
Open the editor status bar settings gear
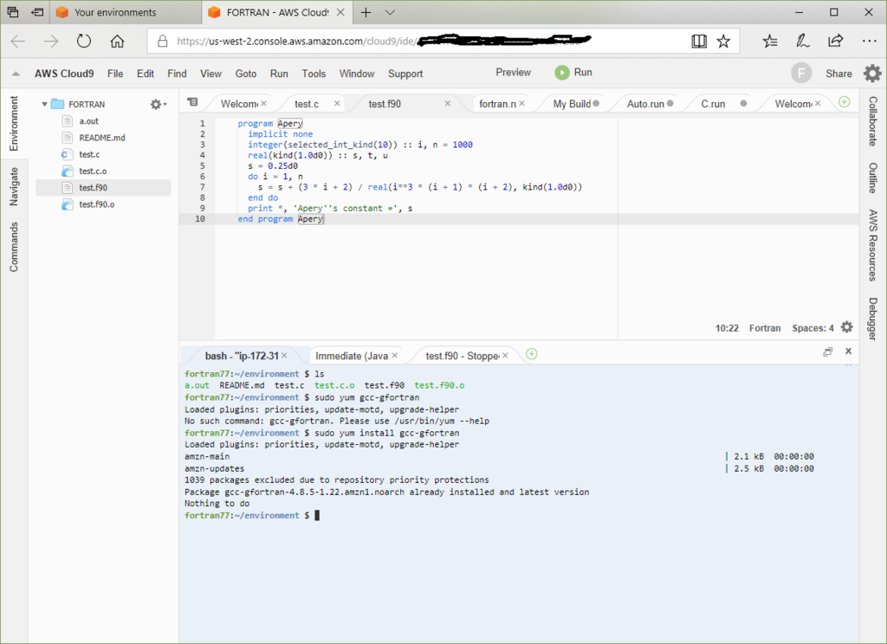[847, 327]
